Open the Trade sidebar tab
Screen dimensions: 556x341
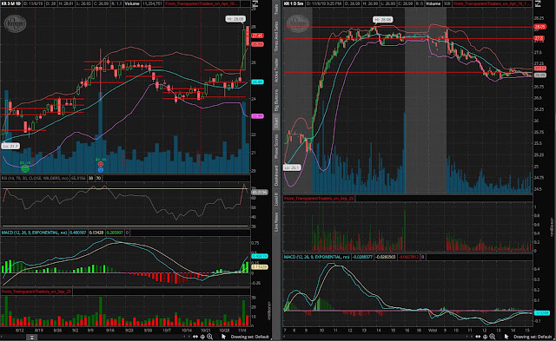pos(276,10)
